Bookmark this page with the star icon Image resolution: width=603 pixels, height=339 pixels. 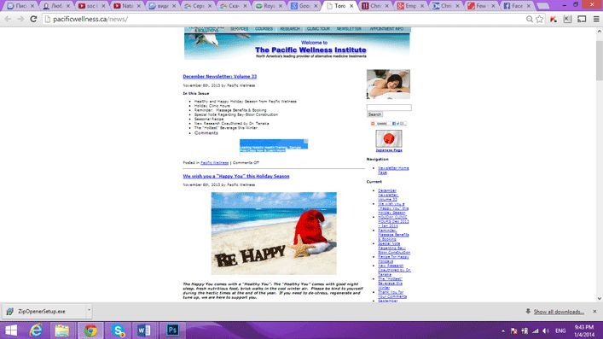540,19
